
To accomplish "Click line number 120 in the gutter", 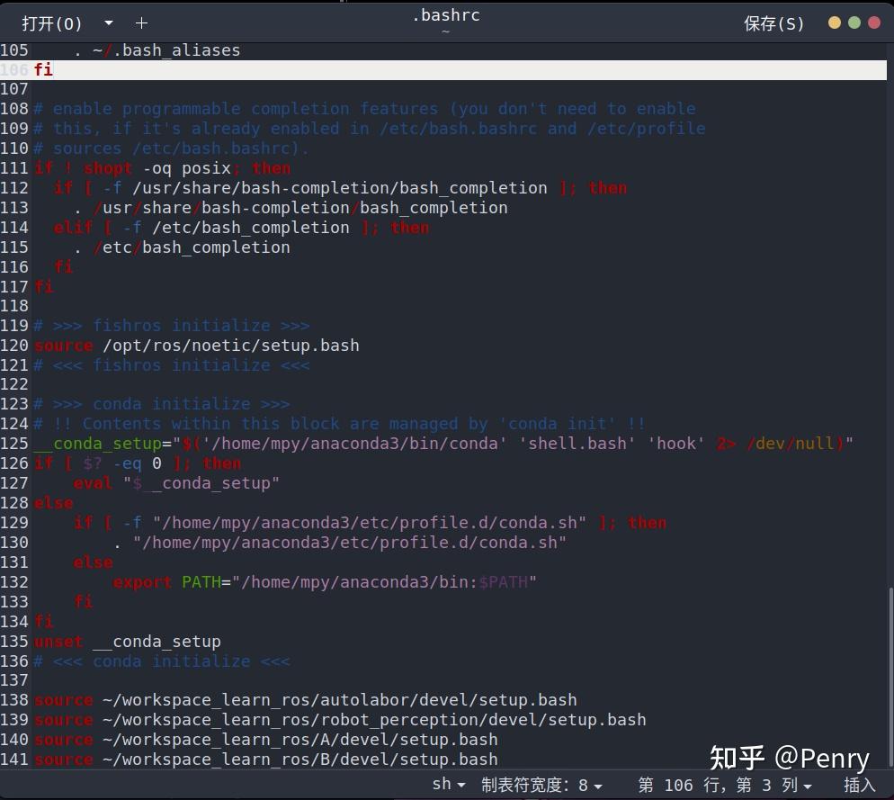I will coord(14,345).
